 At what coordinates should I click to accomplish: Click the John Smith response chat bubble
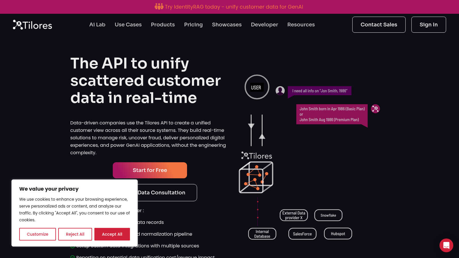click(x=332, y=115)
